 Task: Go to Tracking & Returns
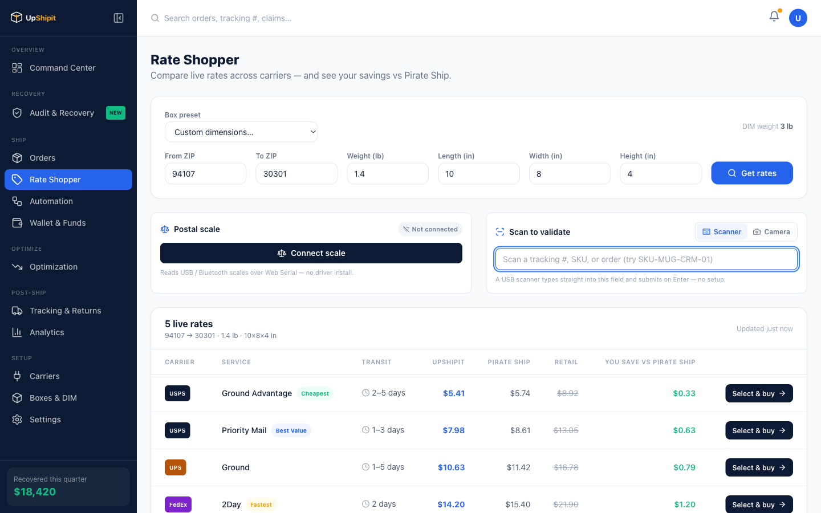coord(68,311)
